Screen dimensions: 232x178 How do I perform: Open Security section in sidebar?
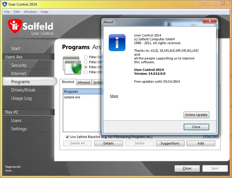[x=19, y=65]
